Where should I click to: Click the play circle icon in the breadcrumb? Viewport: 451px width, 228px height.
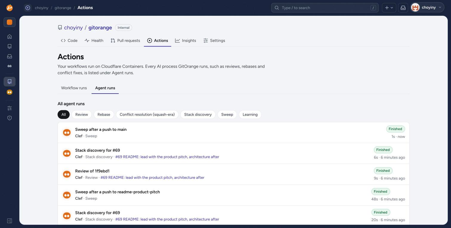click(x=28, y=8)
